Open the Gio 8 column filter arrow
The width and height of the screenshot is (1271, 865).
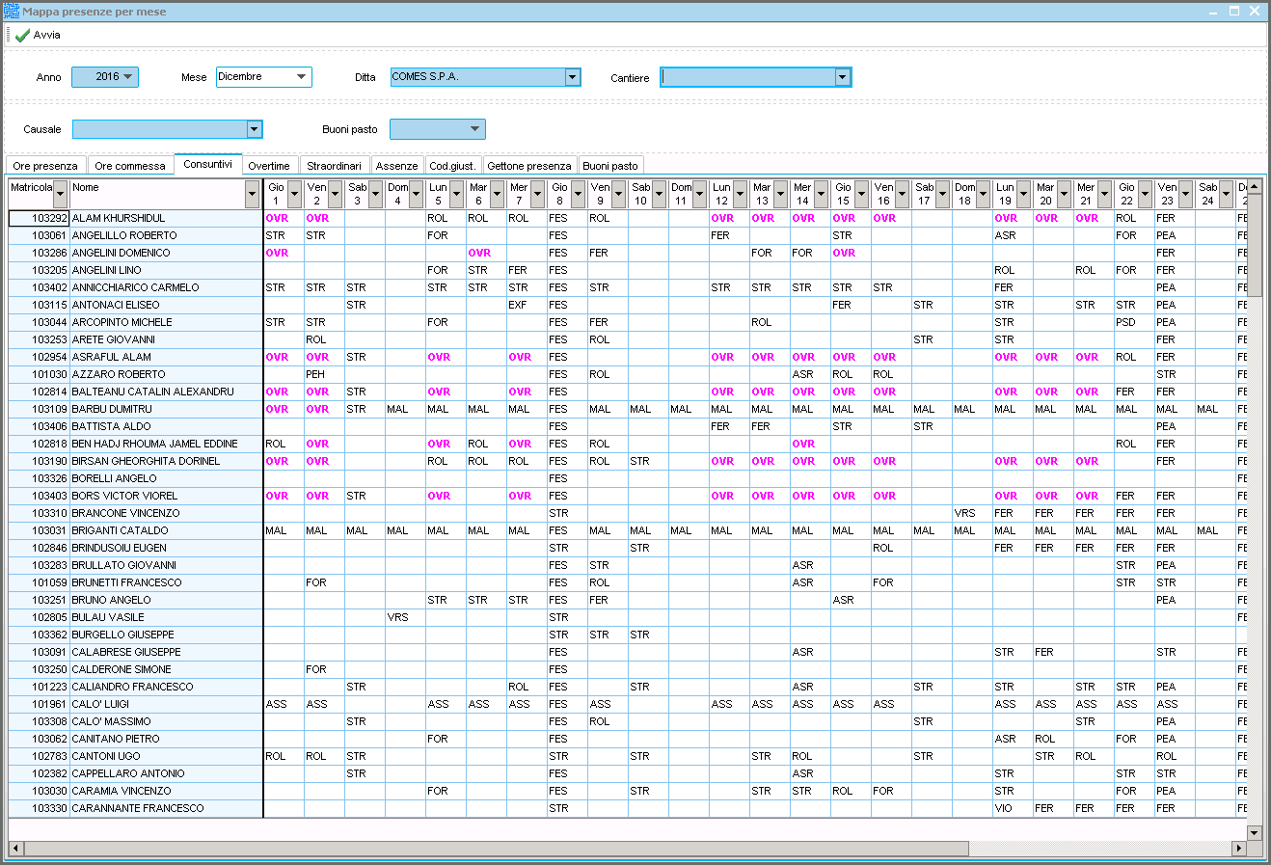[x=579, y=194]
